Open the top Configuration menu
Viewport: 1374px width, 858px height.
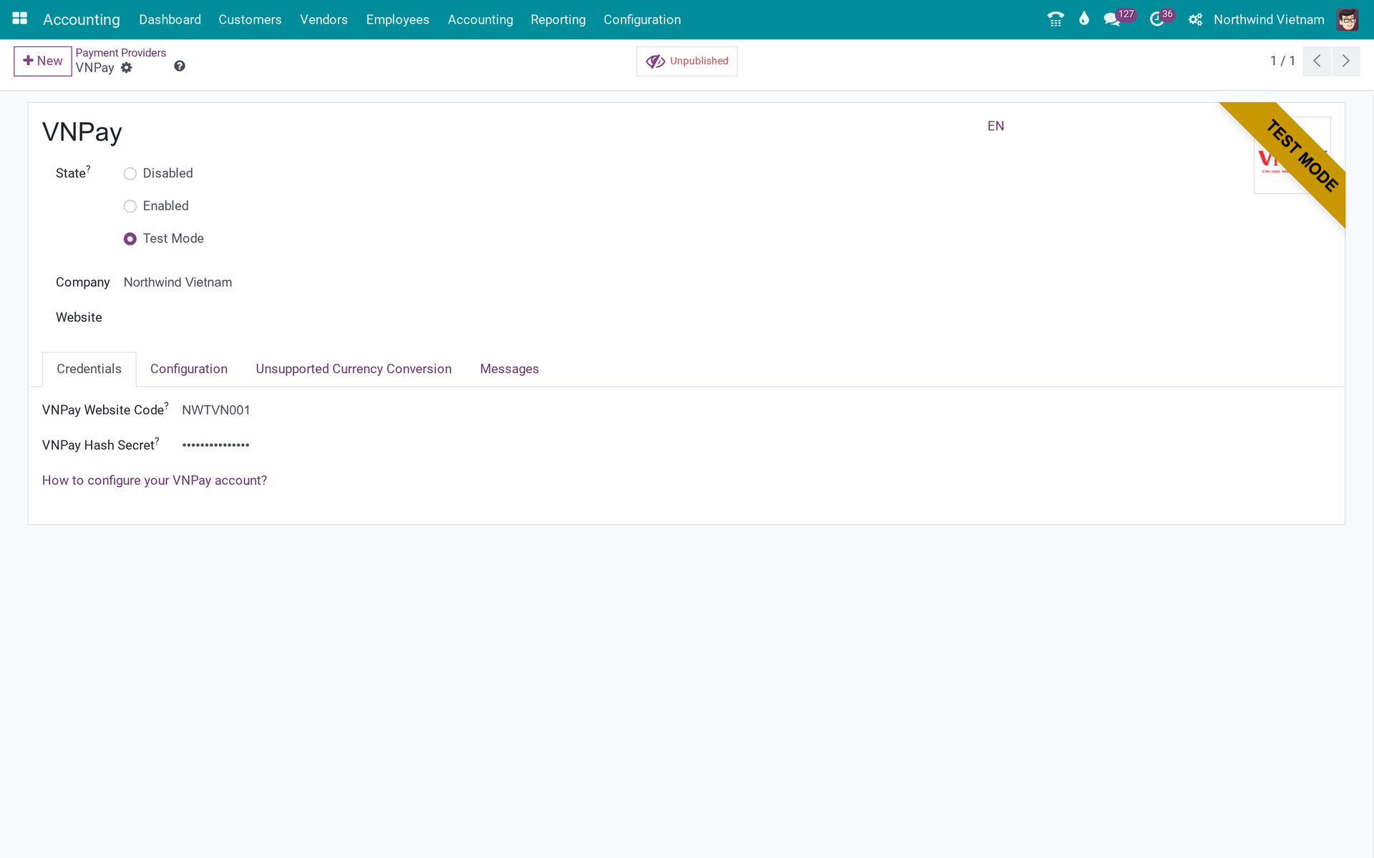tap(642, 19)
